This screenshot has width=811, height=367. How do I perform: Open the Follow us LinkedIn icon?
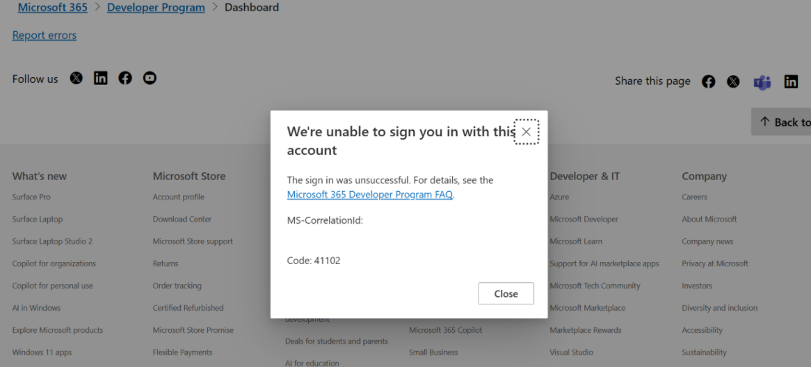click(x=101, y=79)
